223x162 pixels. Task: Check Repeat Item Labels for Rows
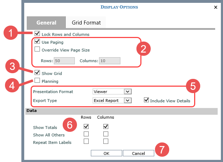[86, 142]
